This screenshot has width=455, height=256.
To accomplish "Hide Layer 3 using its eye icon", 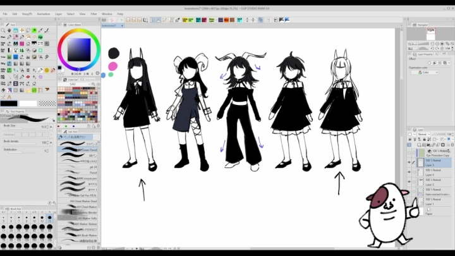I will click(409, 162).
